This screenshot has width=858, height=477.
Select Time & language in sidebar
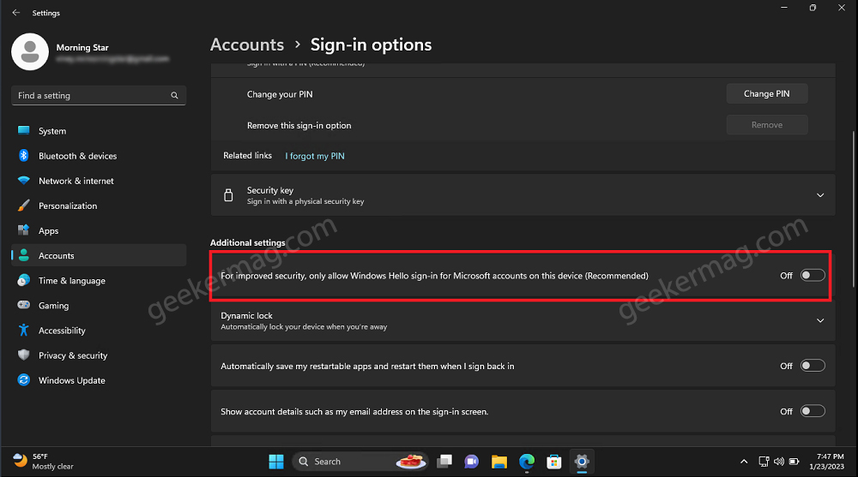(99, 280)
